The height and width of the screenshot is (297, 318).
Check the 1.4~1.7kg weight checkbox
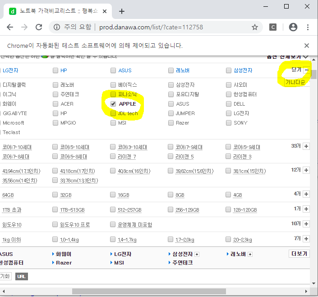(x=113, y=239)
